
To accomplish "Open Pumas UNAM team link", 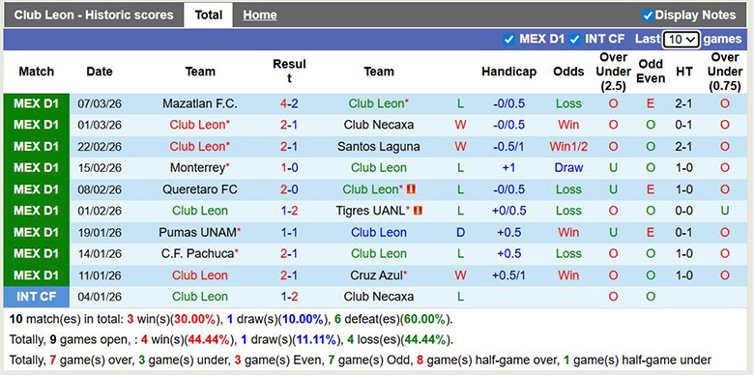I will (x=197, y=232).
